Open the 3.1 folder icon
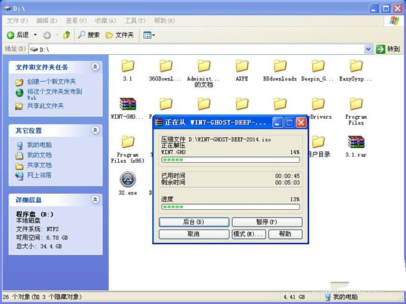The image size is (406, 304). (x=127, y=66)
